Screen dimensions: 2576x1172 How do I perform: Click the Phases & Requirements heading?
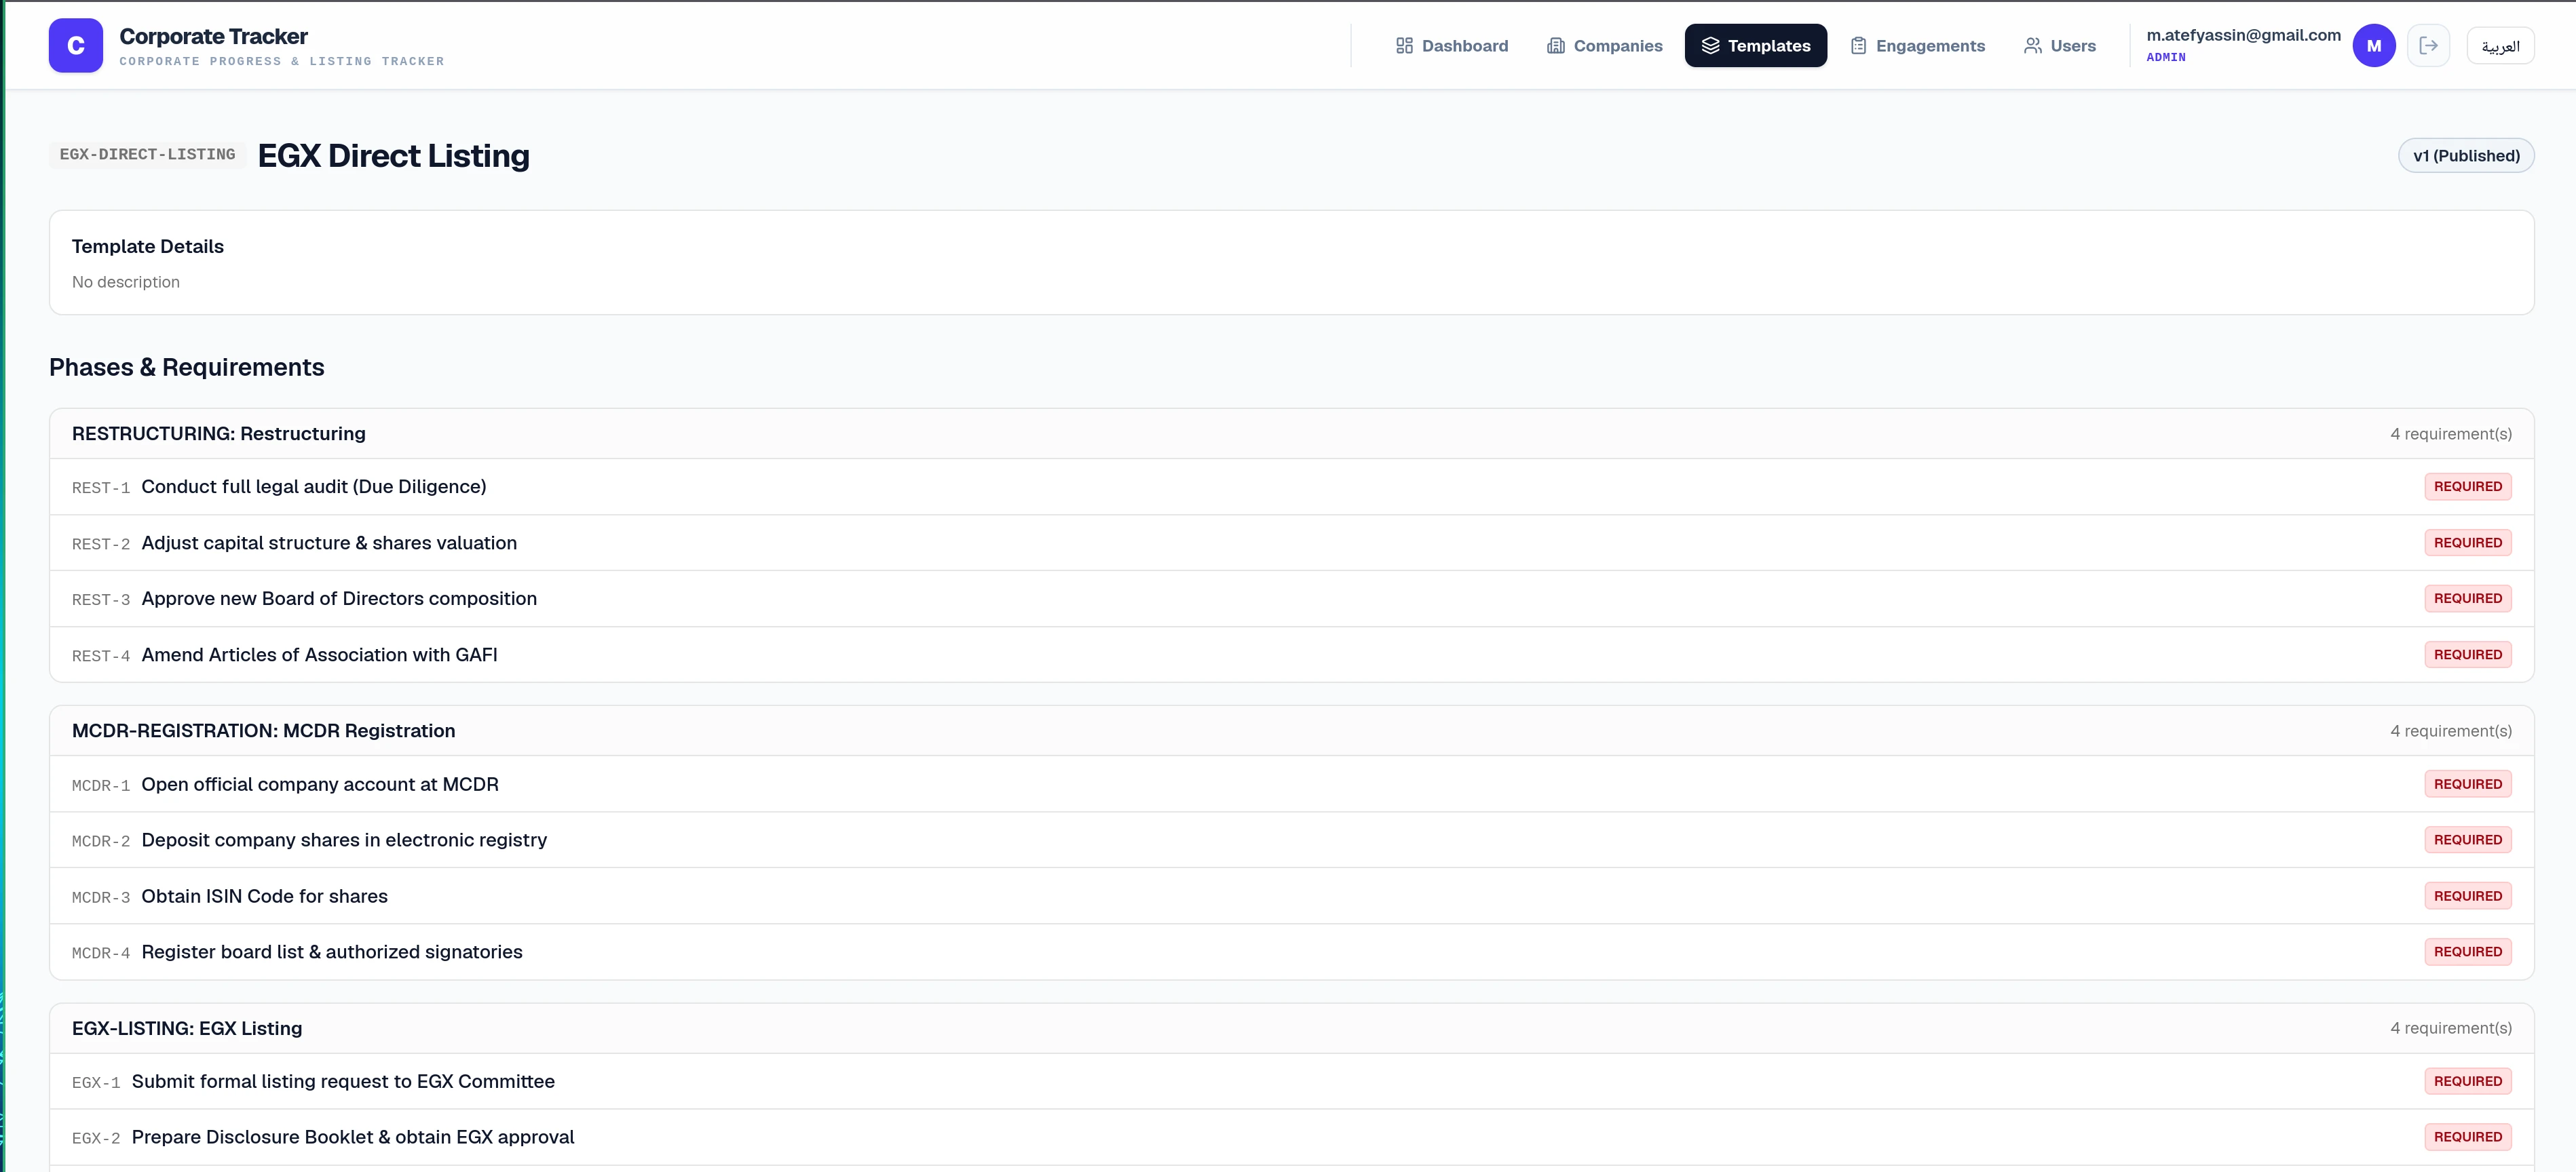pos(187,368)
